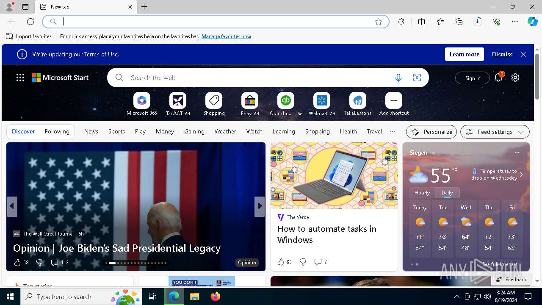Select the Following feed

57,132
